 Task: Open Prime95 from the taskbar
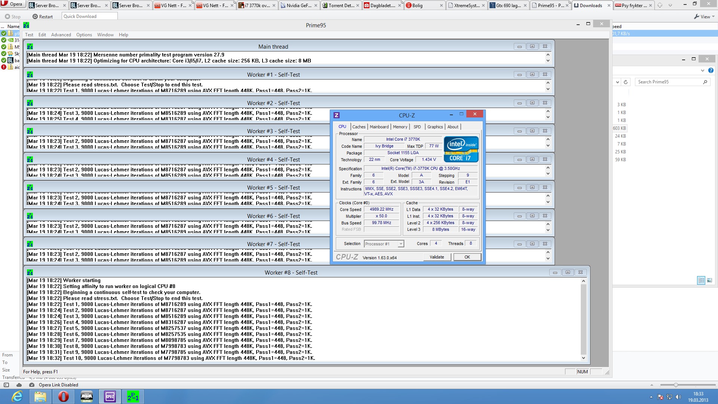(x=133, y=397)
